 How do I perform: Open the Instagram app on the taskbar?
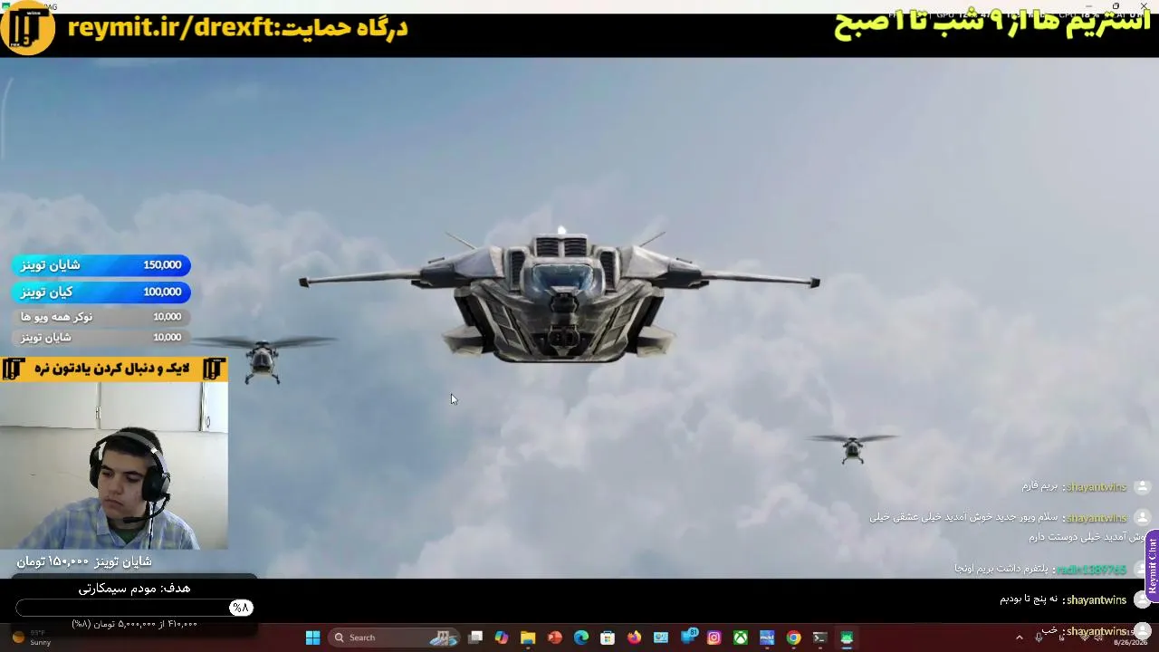tap(714, 638)
